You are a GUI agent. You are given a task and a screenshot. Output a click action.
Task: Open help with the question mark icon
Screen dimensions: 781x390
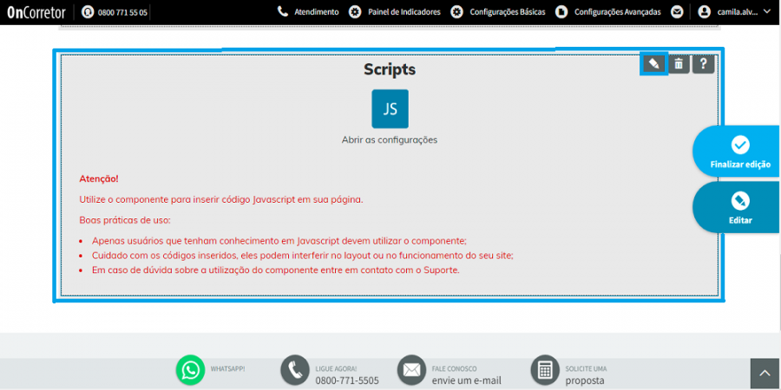pyautogui.click(x=703, y=64)
